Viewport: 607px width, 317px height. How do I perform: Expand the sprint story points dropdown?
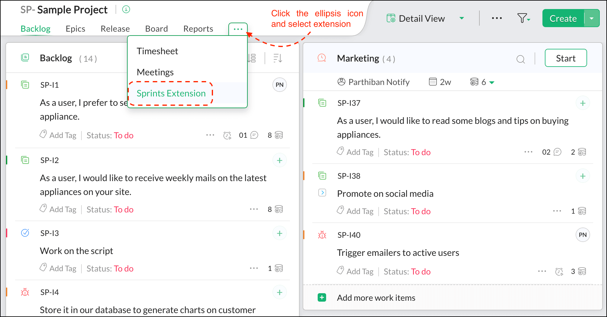click(x=492, y=82)
